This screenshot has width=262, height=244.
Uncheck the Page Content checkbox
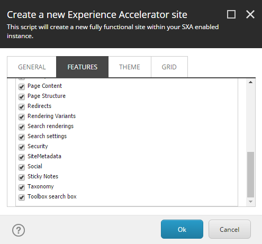click(x=22, y=87)
